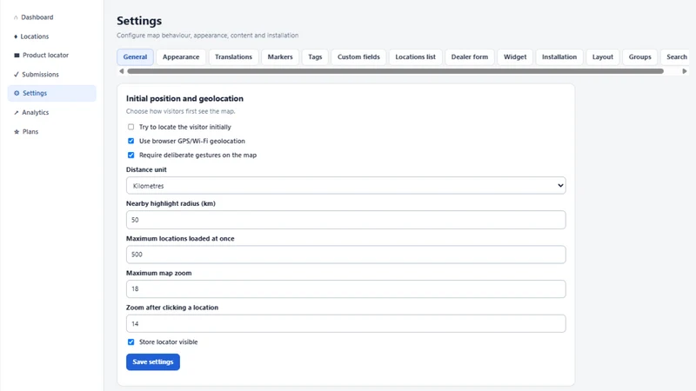Click the Submissions checkmark icon
This screenshot has height=391, width=696.
17,75
